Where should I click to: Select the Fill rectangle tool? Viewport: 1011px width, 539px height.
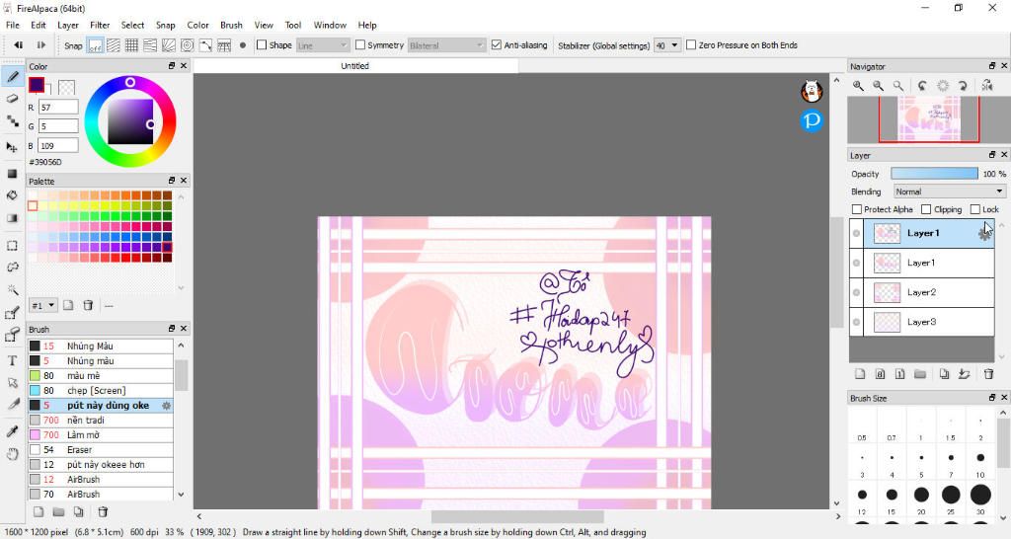coord(12,174)
